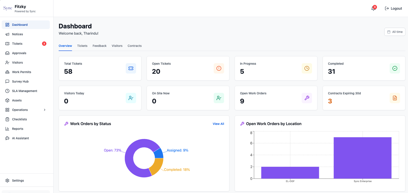Click the Visitors Today person icon
Screen dimensions: 408x193
[x=131, y=98]
